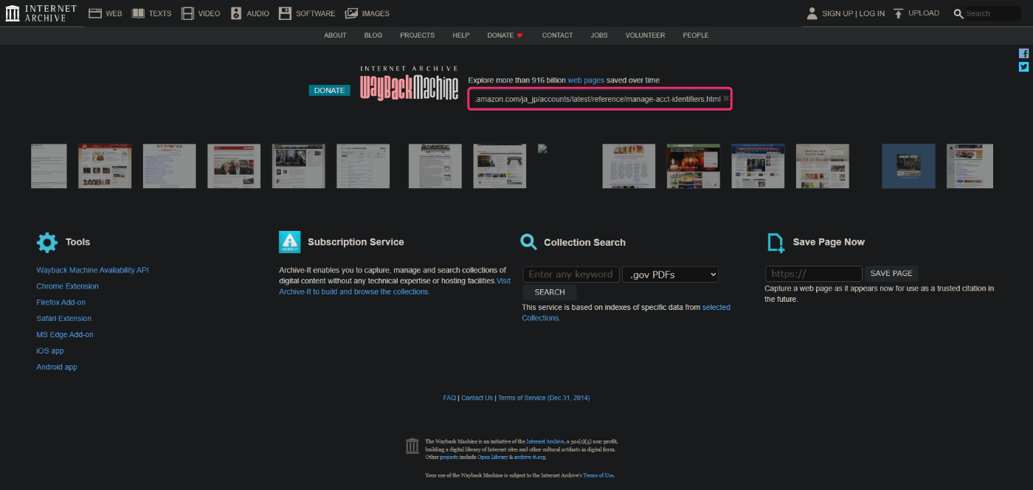Open the Software floppy disk icon
Viewport: 1033px width, 490px height.
(285, 13)
